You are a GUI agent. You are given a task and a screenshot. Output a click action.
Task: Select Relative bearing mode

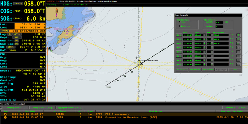(x=180, y=26)
